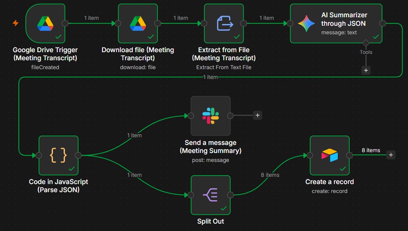
Task: Open the Slack Send a message node
Action: coord(210,116)
